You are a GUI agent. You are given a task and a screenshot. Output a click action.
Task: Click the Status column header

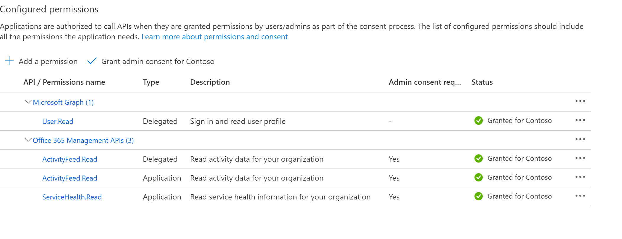(x=482, y=82)
